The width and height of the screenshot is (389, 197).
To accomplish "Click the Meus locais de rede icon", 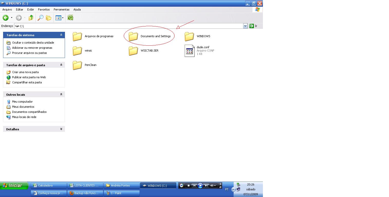I will pyautogui.click(x=8, y=117).
